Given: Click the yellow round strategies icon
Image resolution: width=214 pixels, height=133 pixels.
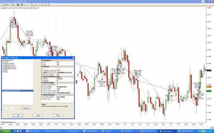Looking at the screenshot, I should (x=45, y=5).
